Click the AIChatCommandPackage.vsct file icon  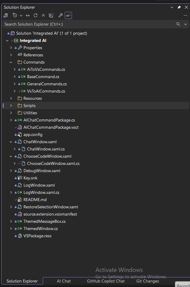point(20,128)
